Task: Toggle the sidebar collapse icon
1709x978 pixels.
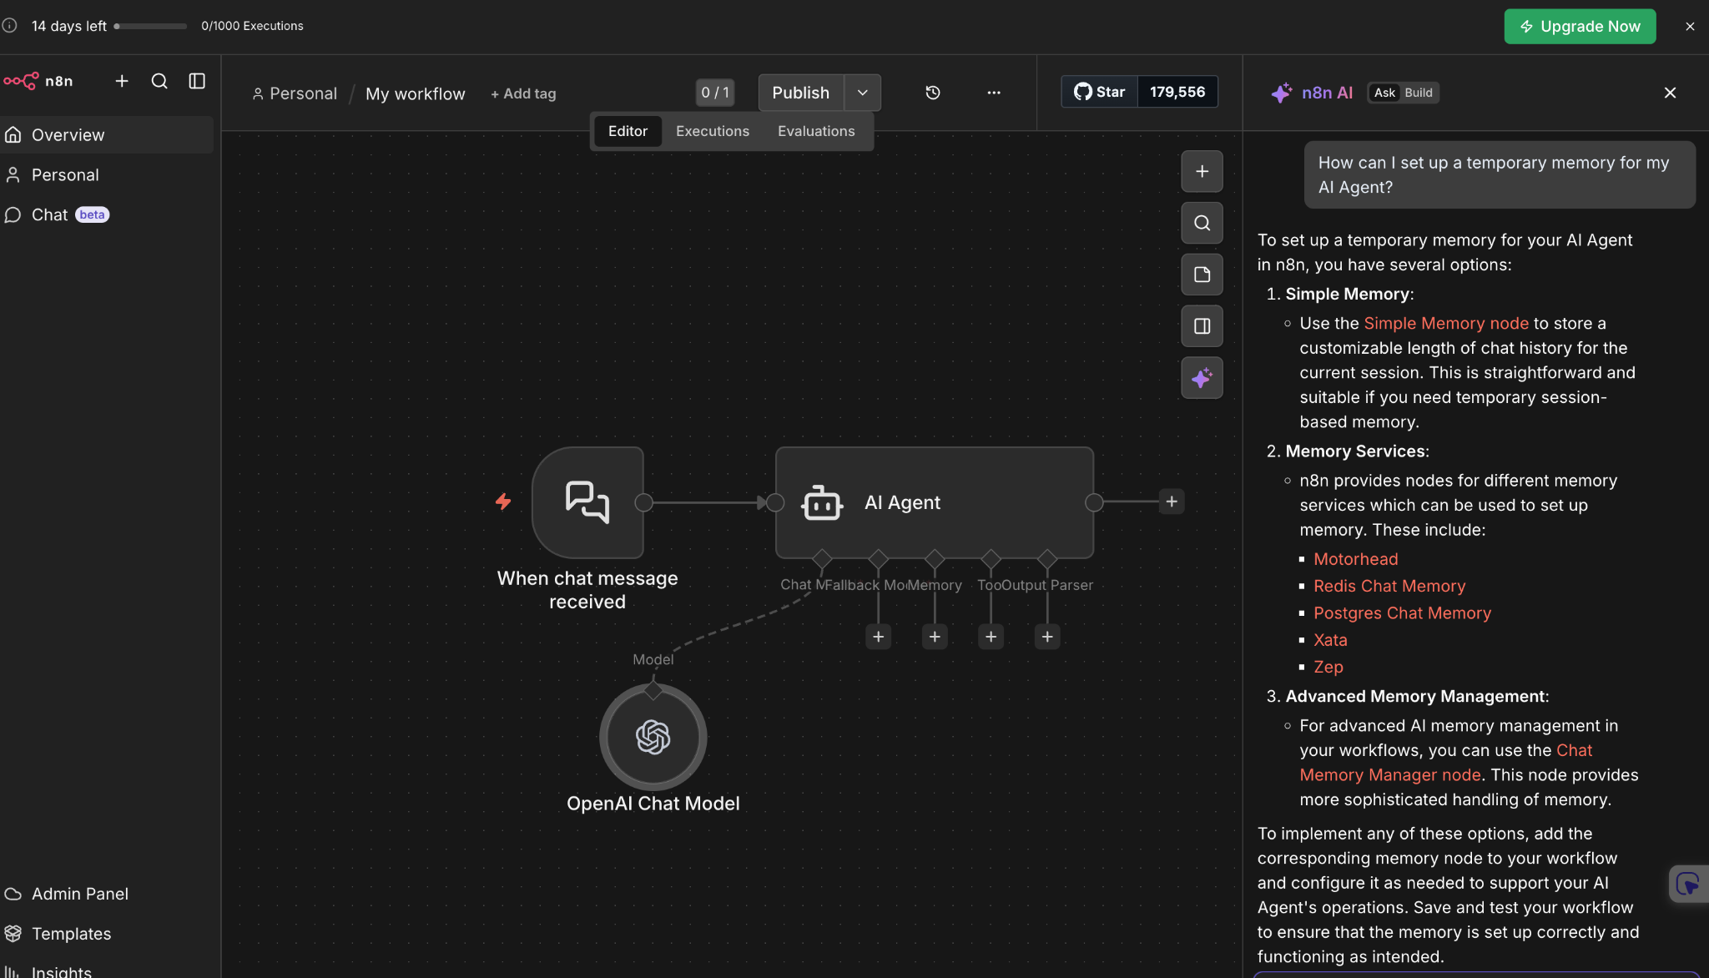Action: tap(197, 81)
